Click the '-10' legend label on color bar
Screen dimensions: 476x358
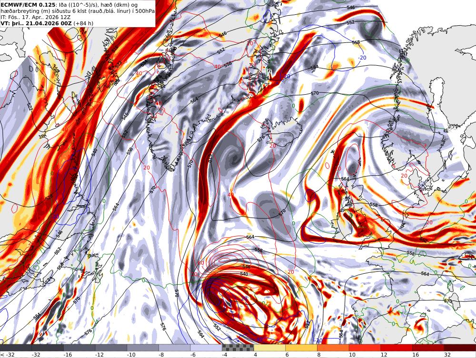(x=131, y=355)
